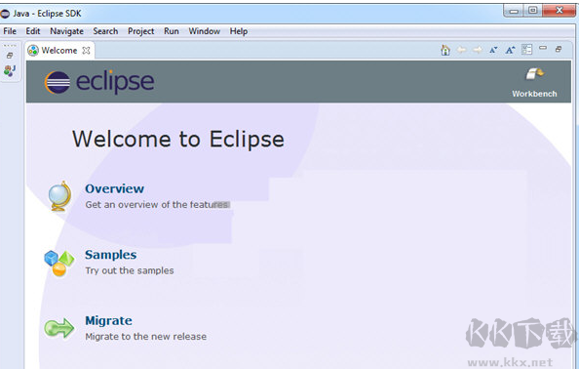Screen dimensions: 579x369
Task: Click the restore icon in left sidebar
Action: tap(10, 56)
